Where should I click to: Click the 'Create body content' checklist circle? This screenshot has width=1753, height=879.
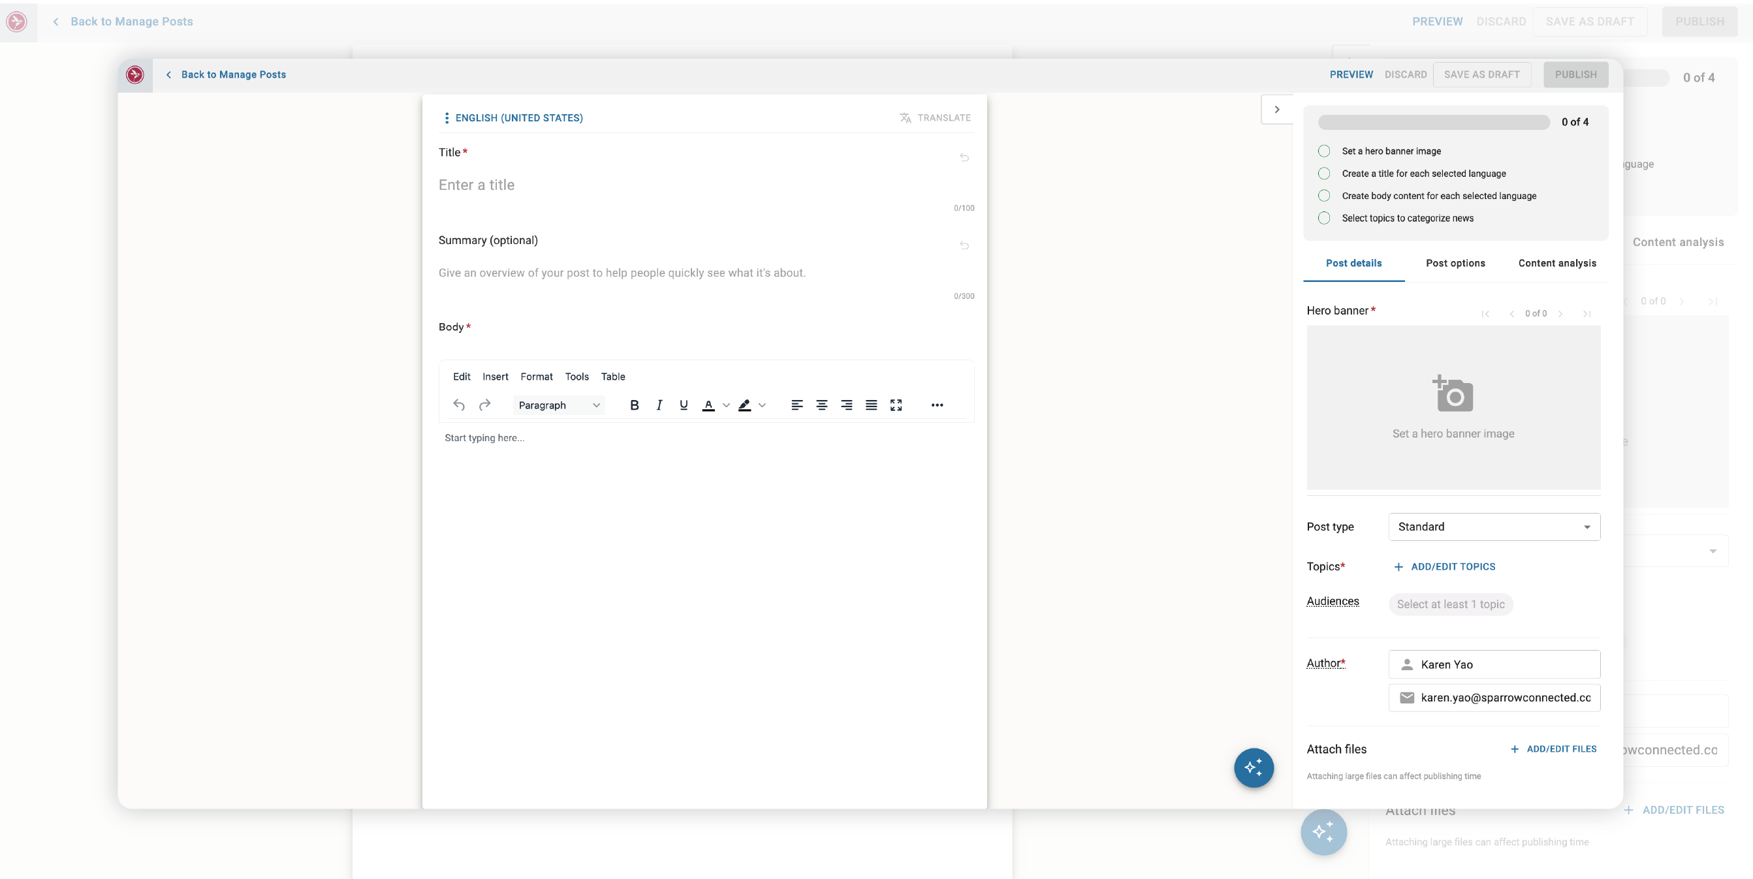1323,196
